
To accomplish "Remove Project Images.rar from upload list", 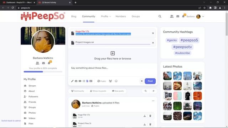I will (153, 43).
